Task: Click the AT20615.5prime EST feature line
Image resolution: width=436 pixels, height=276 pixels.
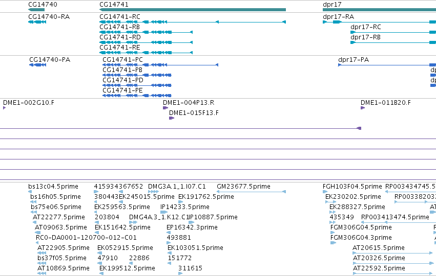Action: (x=392, y=253)
